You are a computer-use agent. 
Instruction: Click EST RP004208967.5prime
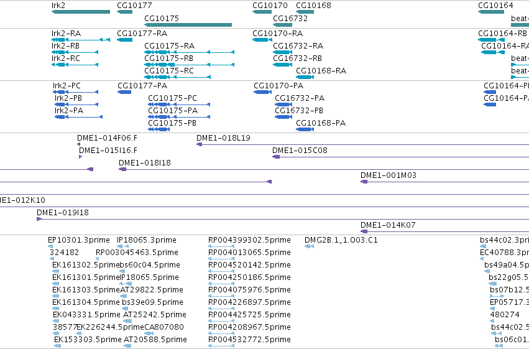click(x=221, y=333)
